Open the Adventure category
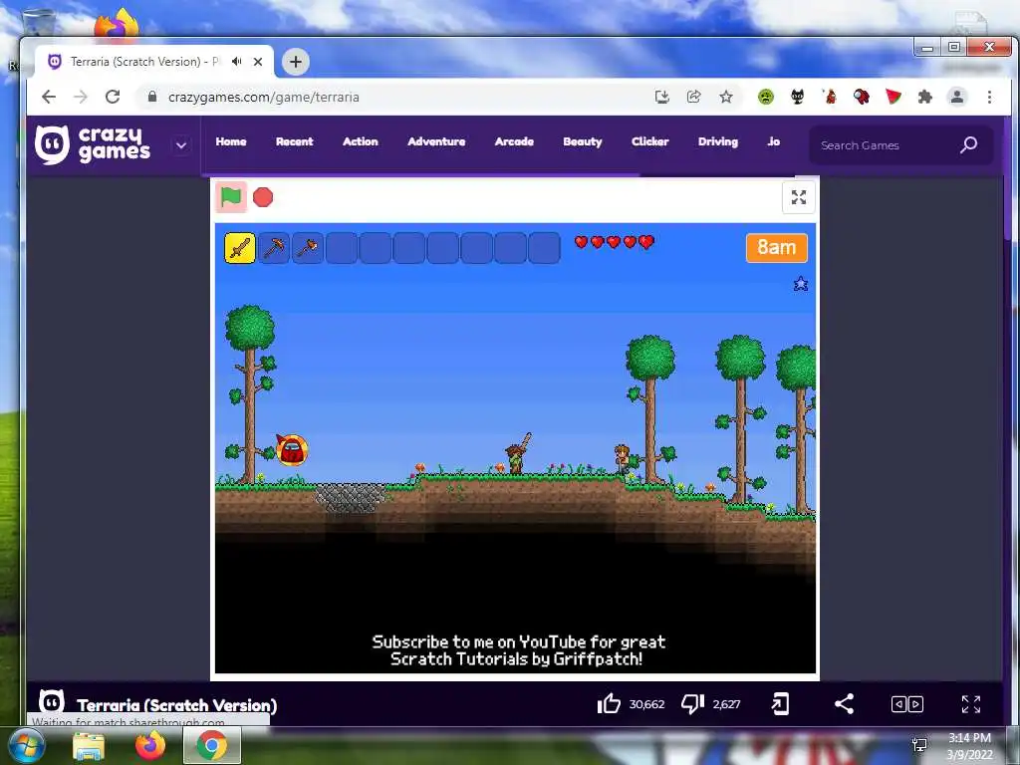This screenshot has height=765, width=1020. click(x=436, y=141)
